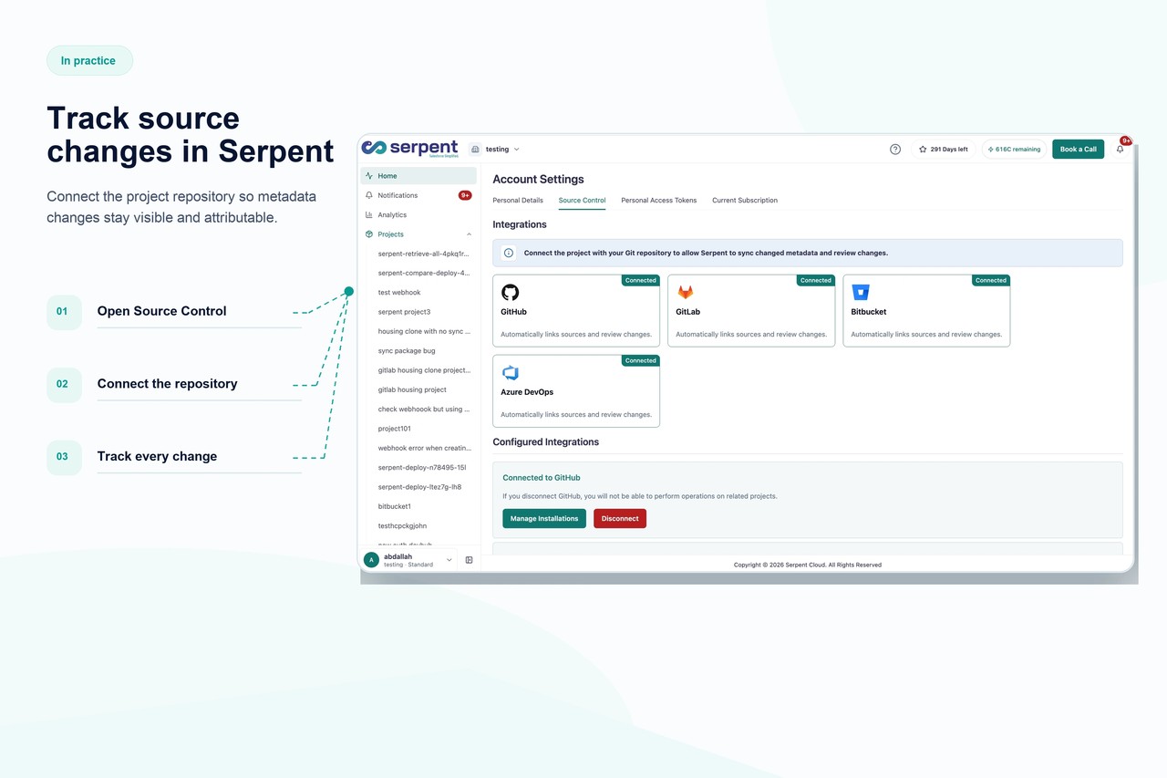1167x778 pixels.
Task: Click the Manage Installations button
Action: click(544, 518)
